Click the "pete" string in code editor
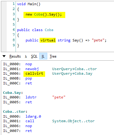Screen dimensions: 114x135 (x=98, y=40)
